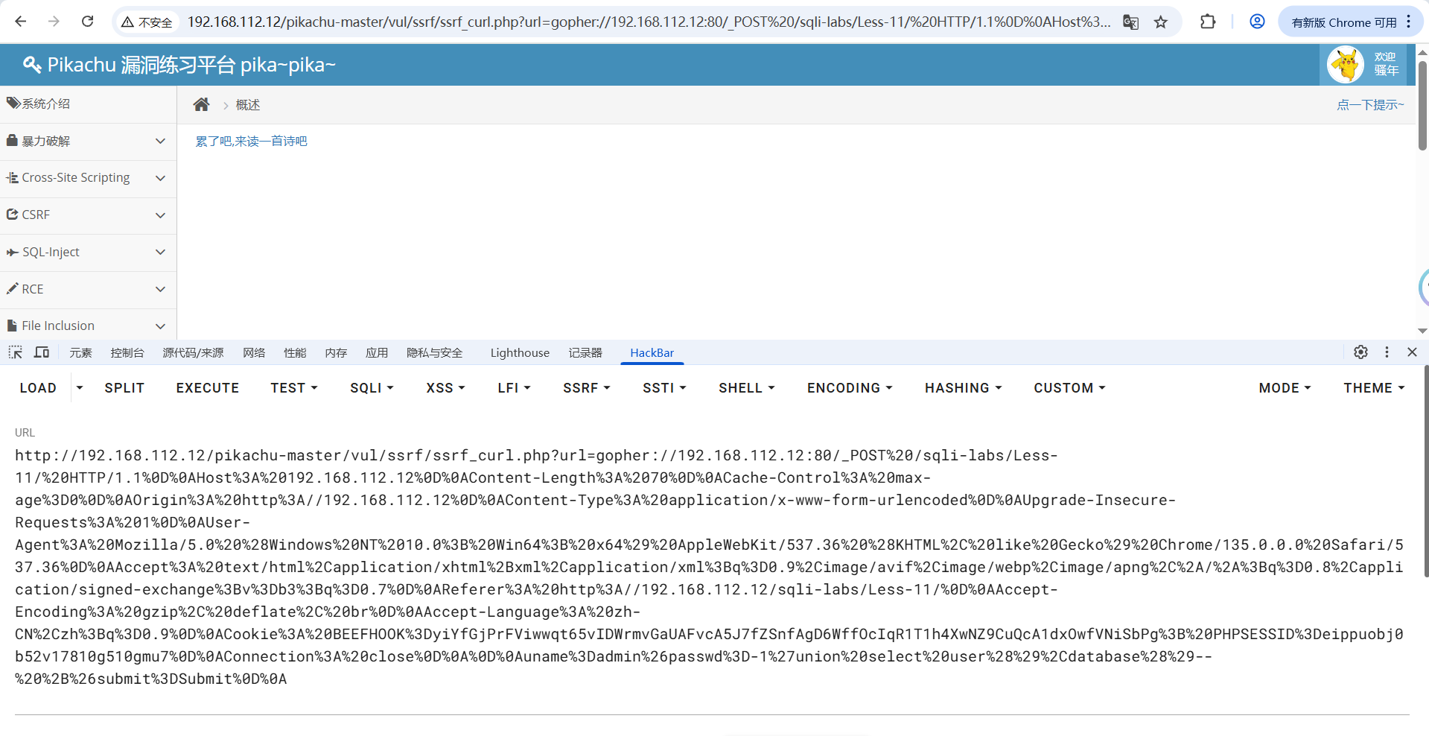Click the home icon in breadcrumb

(x=201, y=104)
